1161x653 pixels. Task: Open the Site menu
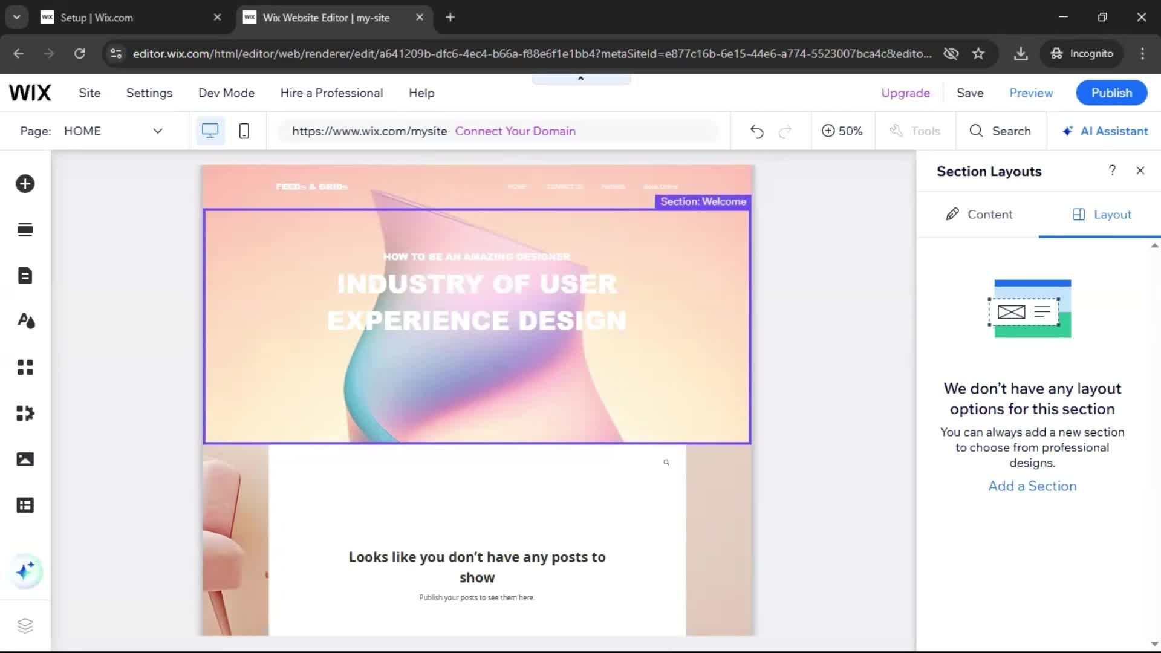click(89, 93)
